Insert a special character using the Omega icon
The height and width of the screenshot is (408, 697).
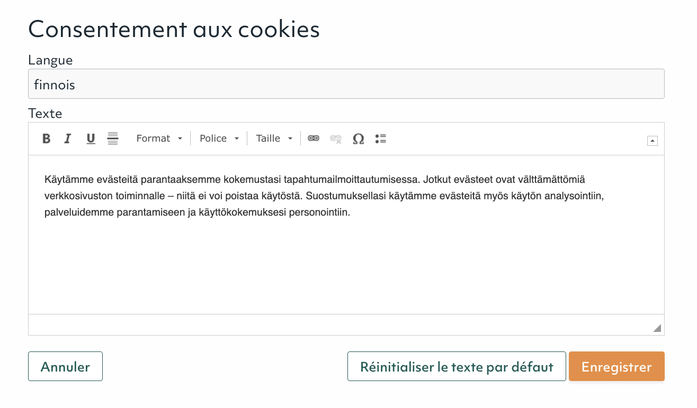point(359,138)
